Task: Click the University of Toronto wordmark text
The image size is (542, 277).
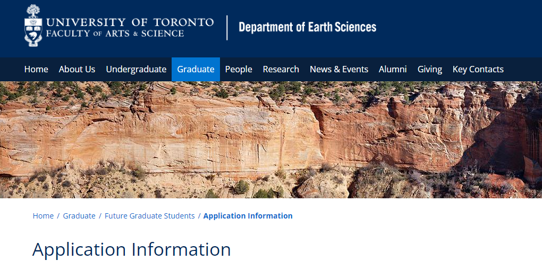Action: pyautogui.click(x=130, y=22)
